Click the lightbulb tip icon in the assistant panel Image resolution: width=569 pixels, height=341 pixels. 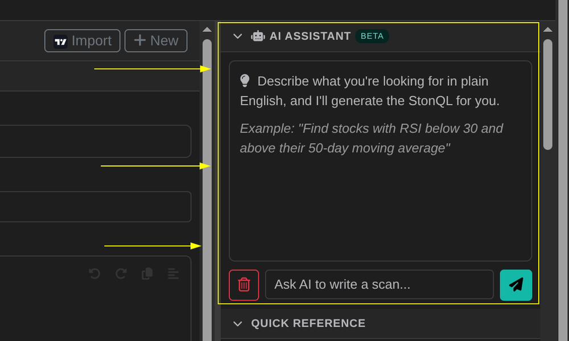(x=244, y=81)
